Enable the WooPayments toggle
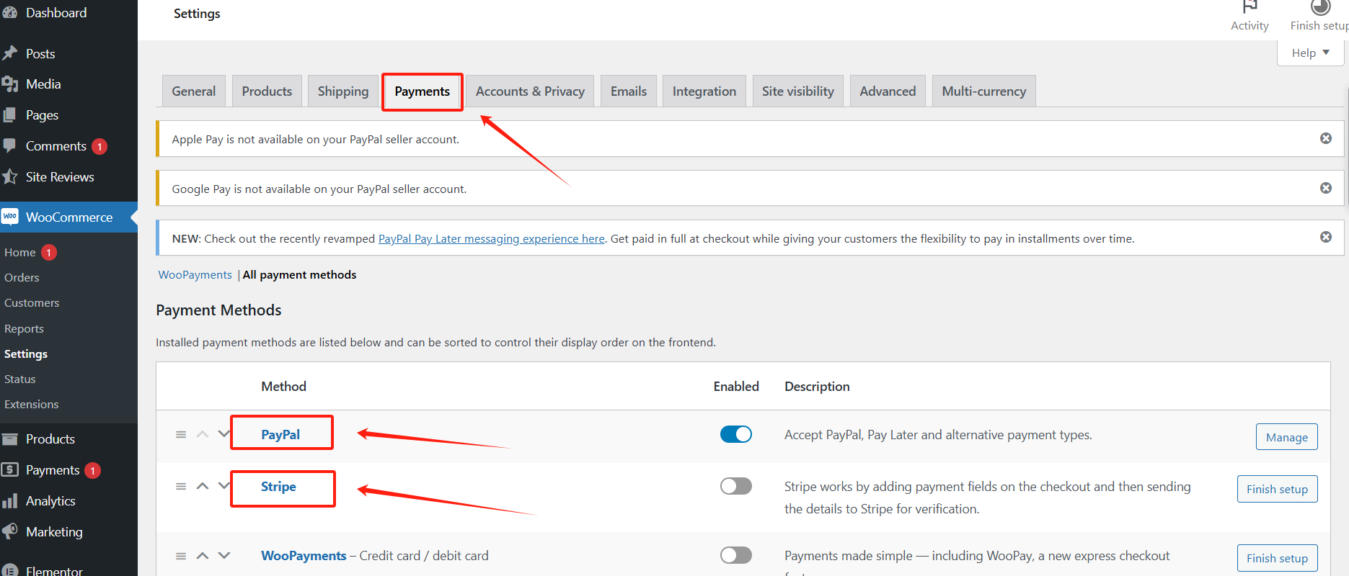 pos(735,555)
